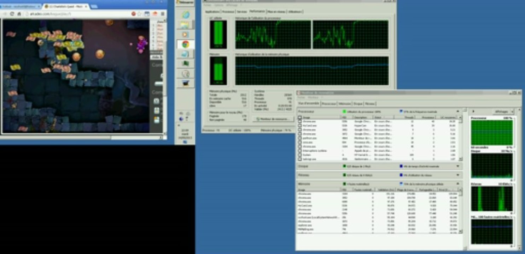Collapse the graphs pane with the arrow

point(474,111)
